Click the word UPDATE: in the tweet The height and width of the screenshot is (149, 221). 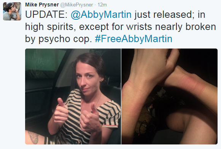tap(46, 14)
